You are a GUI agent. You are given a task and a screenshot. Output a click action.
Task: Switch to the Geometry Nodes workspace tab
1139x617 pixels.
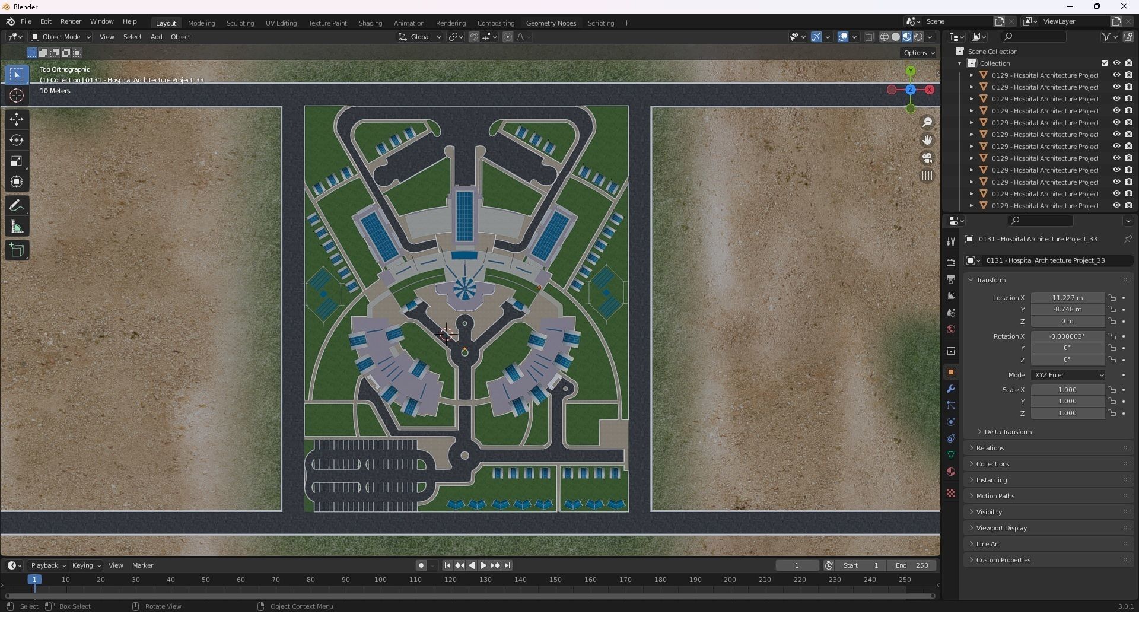[x=551, y=23]
